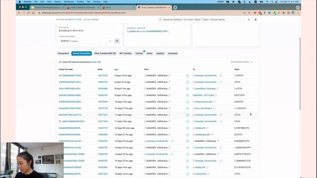Click the View All internal transactions link
This screenshot has width=317, height=178.
96,62
